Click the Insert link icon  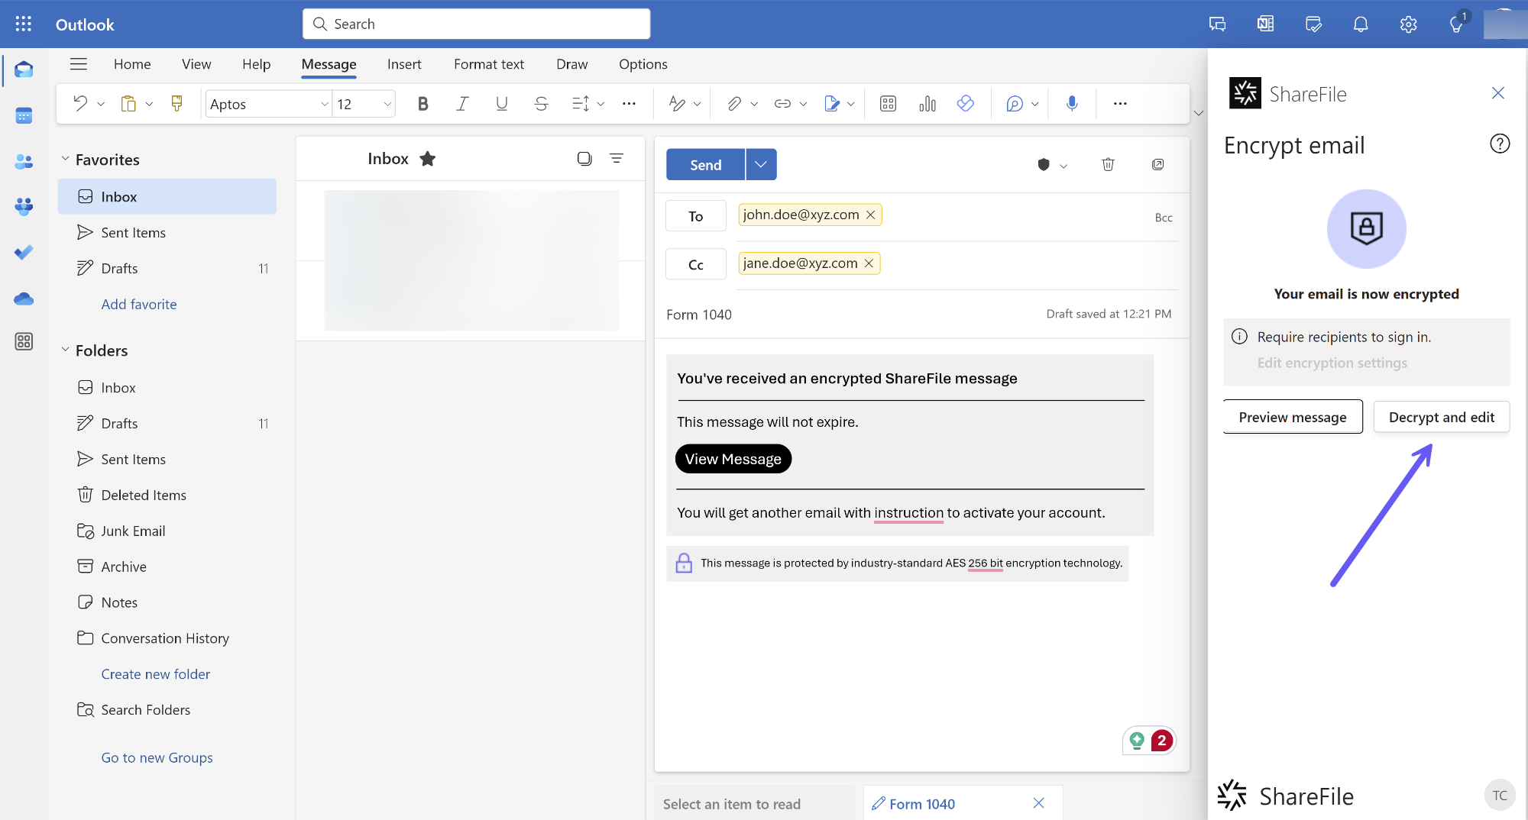[782, 104]
